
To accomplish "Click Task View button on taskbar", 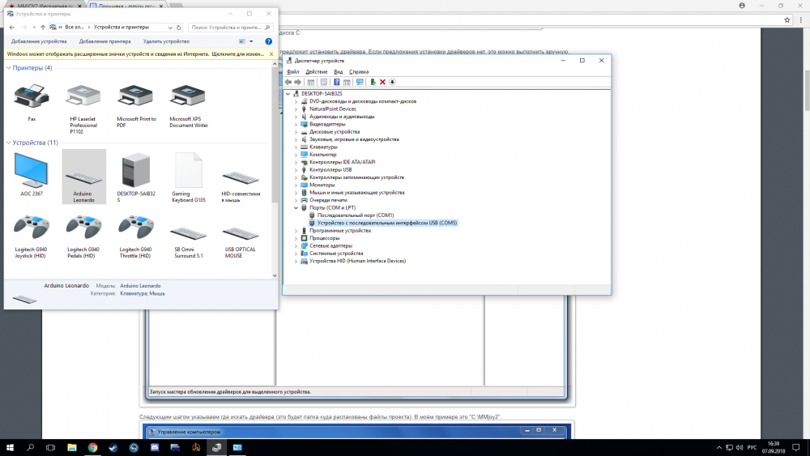I will click(x=50, y=447).
